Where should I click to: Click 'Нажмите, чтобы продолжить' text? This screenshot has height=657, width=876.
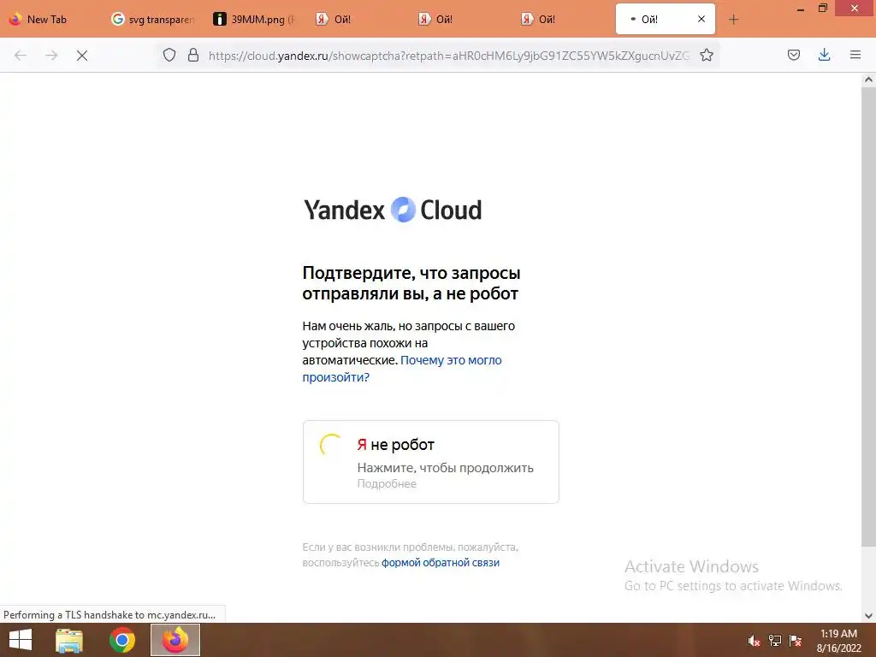tap(445, 468)
